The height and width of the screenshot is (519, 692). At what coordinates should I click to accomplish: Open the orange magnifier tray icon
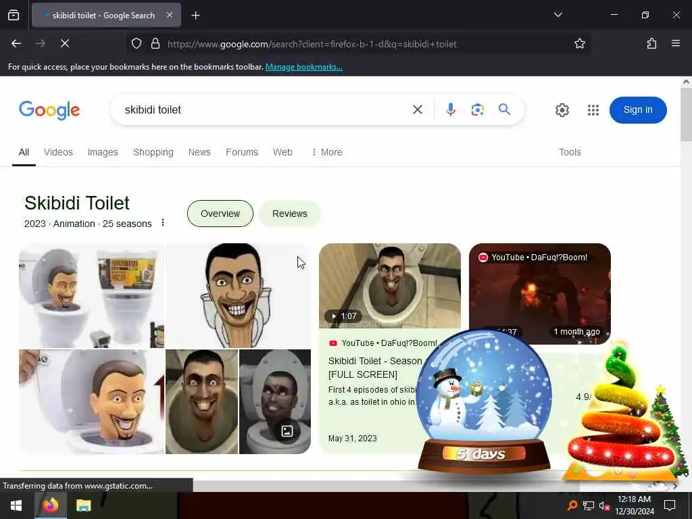[x=572, y=505]
